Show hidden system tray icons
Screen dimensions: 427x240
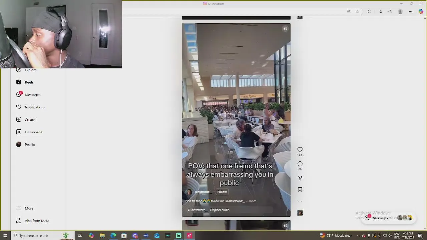tap(358, 236)
